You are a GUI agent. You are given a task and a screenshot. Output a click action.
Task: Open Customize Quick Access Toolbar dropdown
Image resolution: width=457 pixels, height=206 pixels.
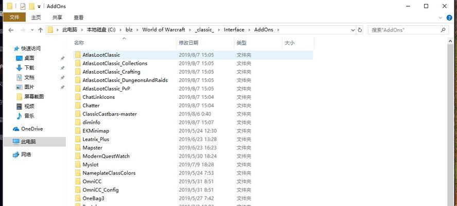39,6
